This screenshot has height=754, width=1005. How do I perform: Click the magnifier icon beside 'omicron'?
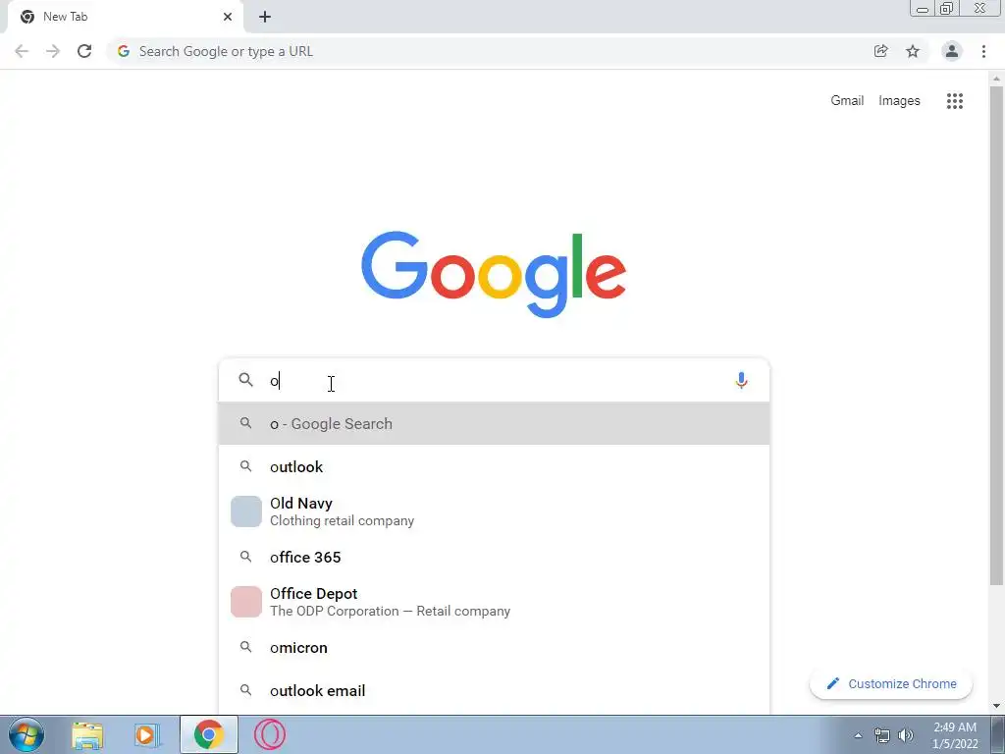pos(245,647)
